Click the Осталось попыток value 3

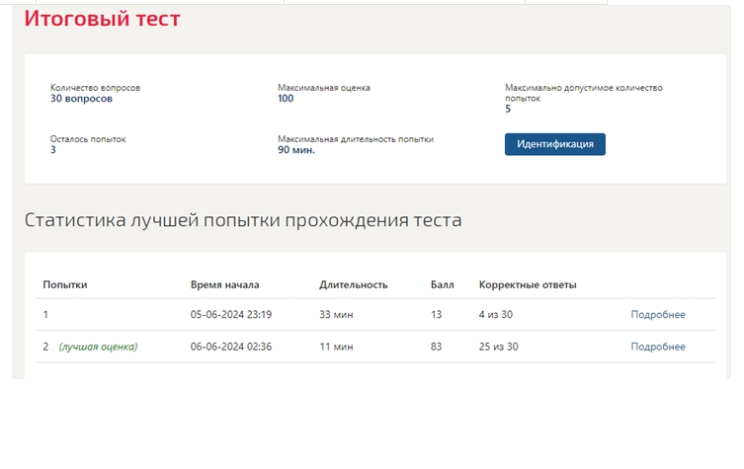[53, 150]
